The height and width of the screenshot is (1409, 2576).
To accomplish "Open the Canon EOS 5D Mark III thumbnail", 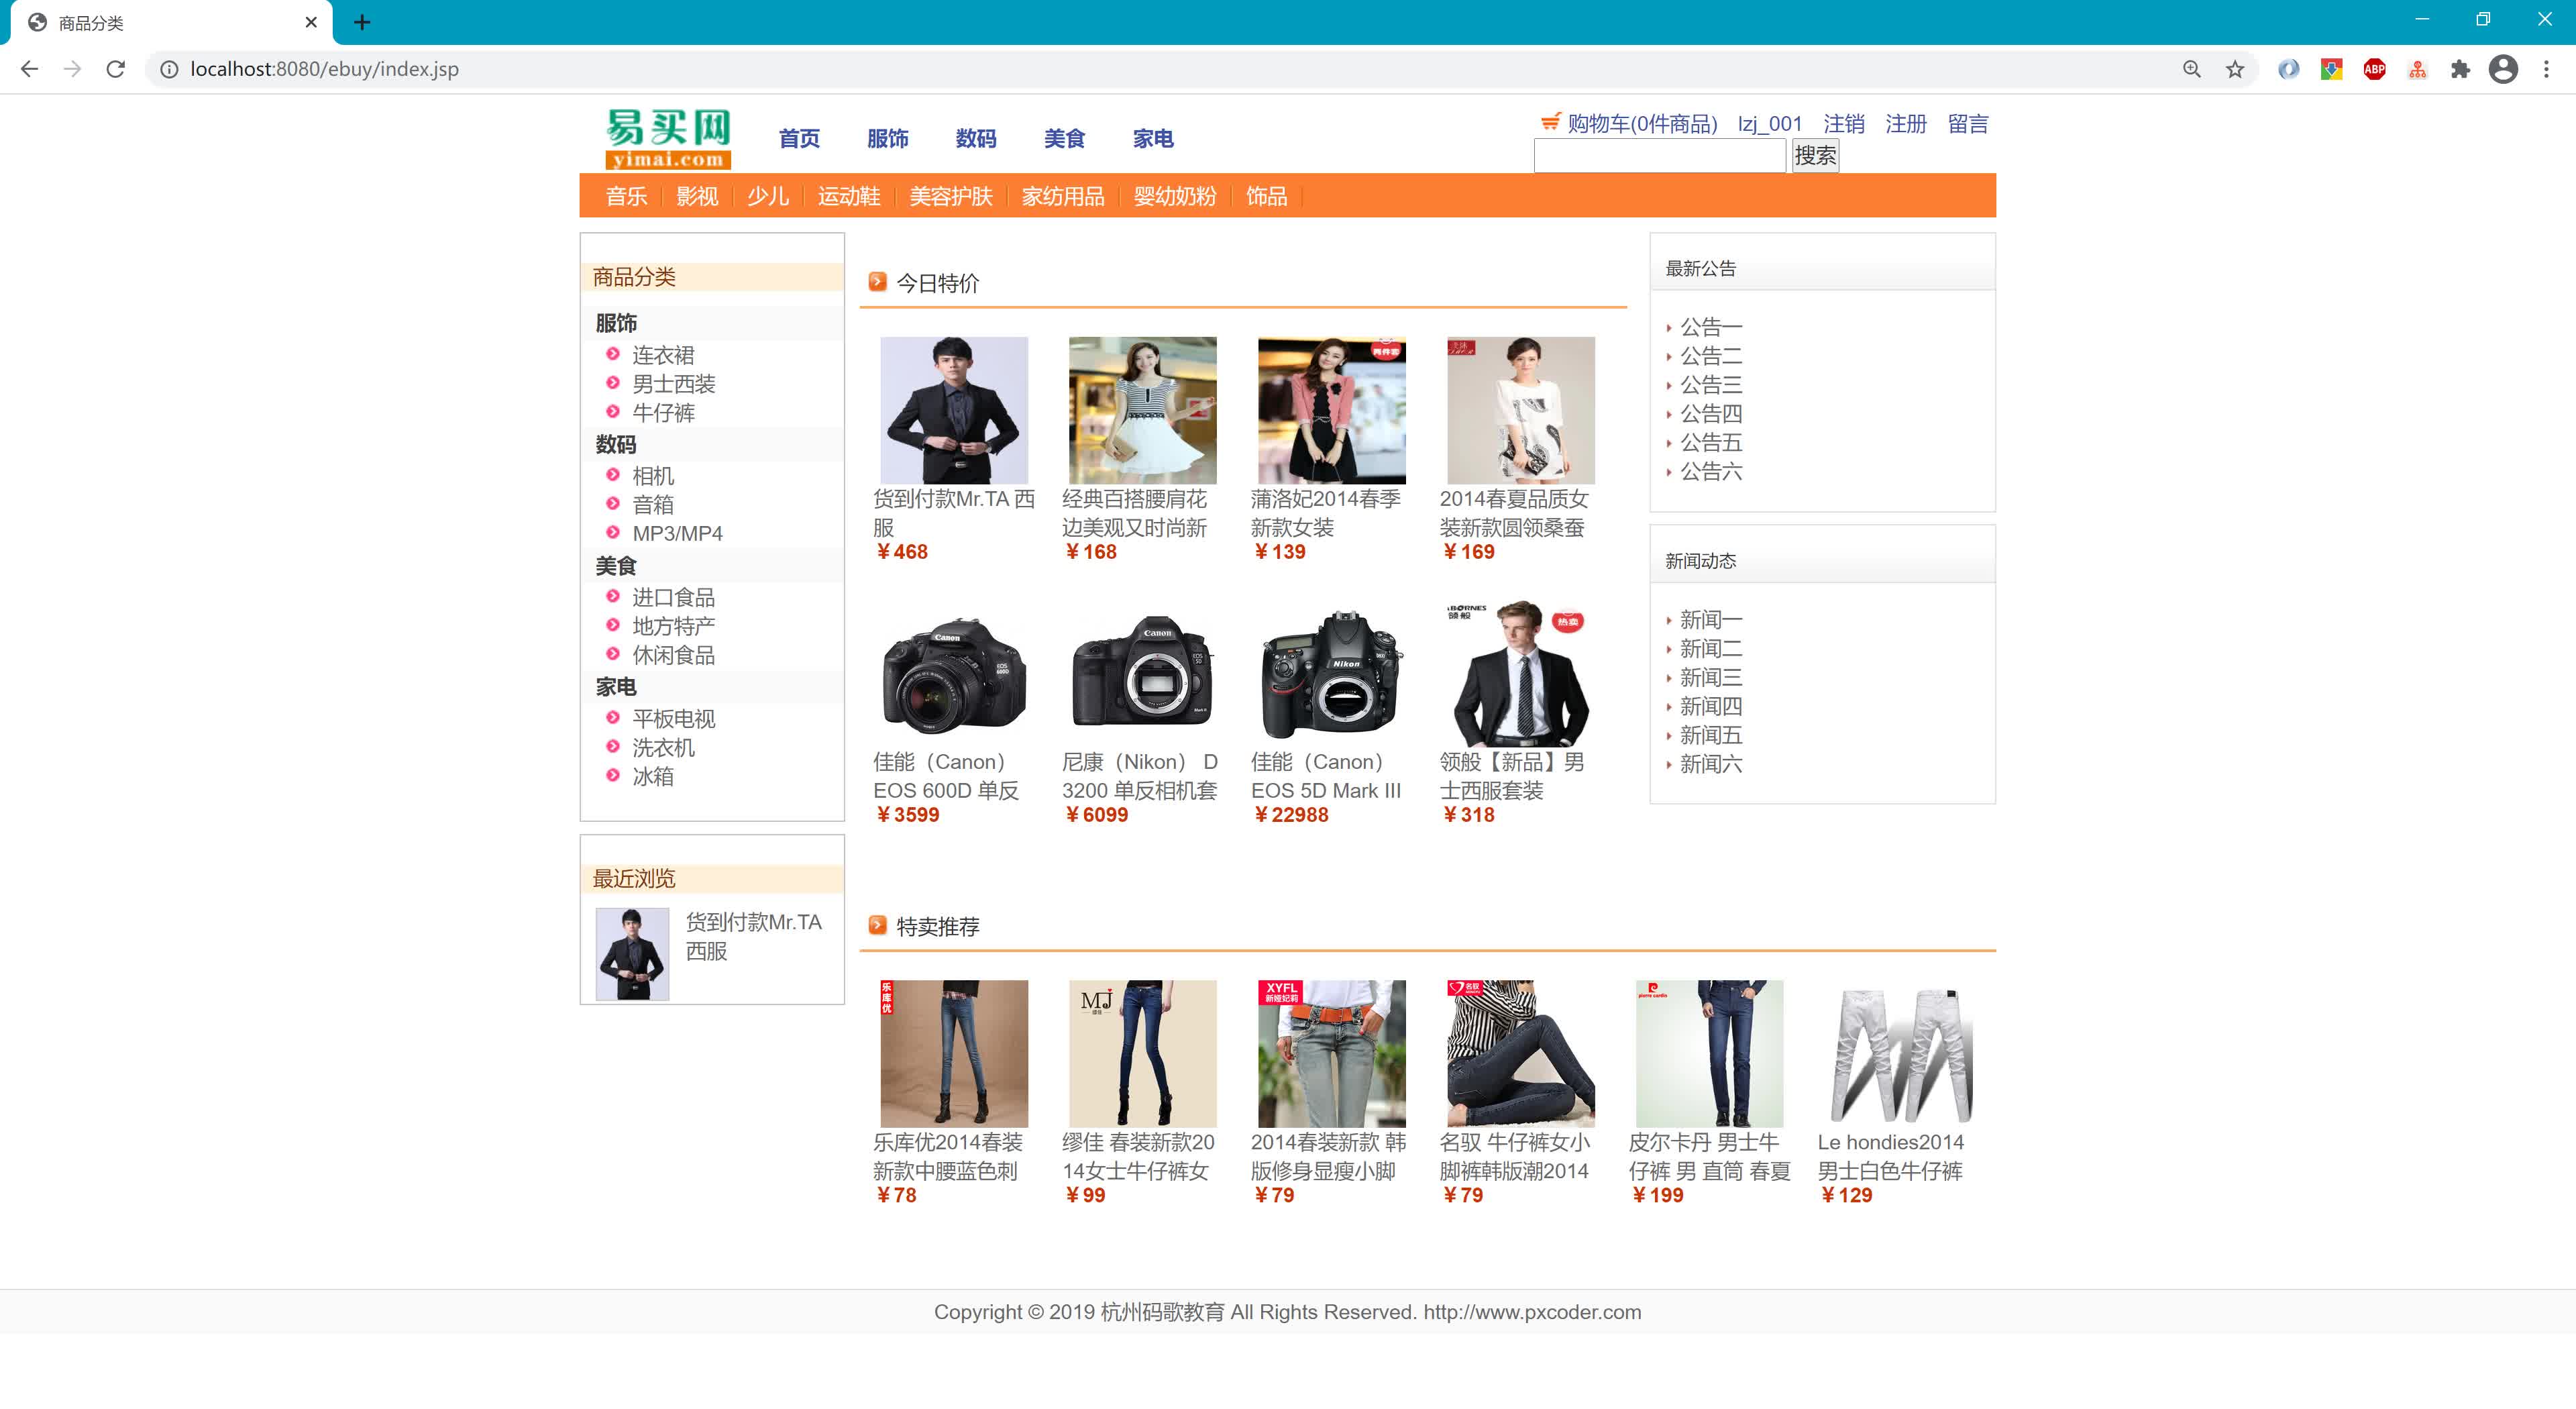I will 1332,674.
